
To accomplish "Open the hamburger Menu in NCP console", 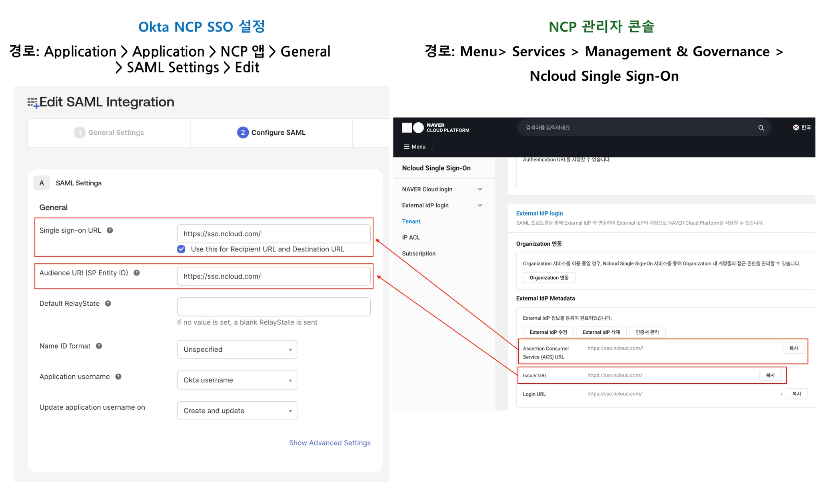I will (414, 147).
